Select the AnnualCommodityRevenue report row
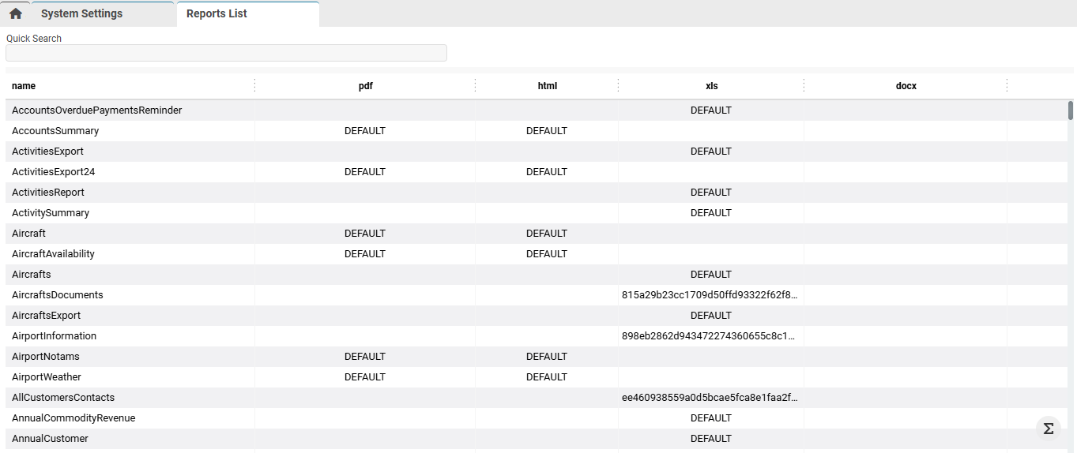The height and width of the screenshot is (453, 1077). click(73, 418)
